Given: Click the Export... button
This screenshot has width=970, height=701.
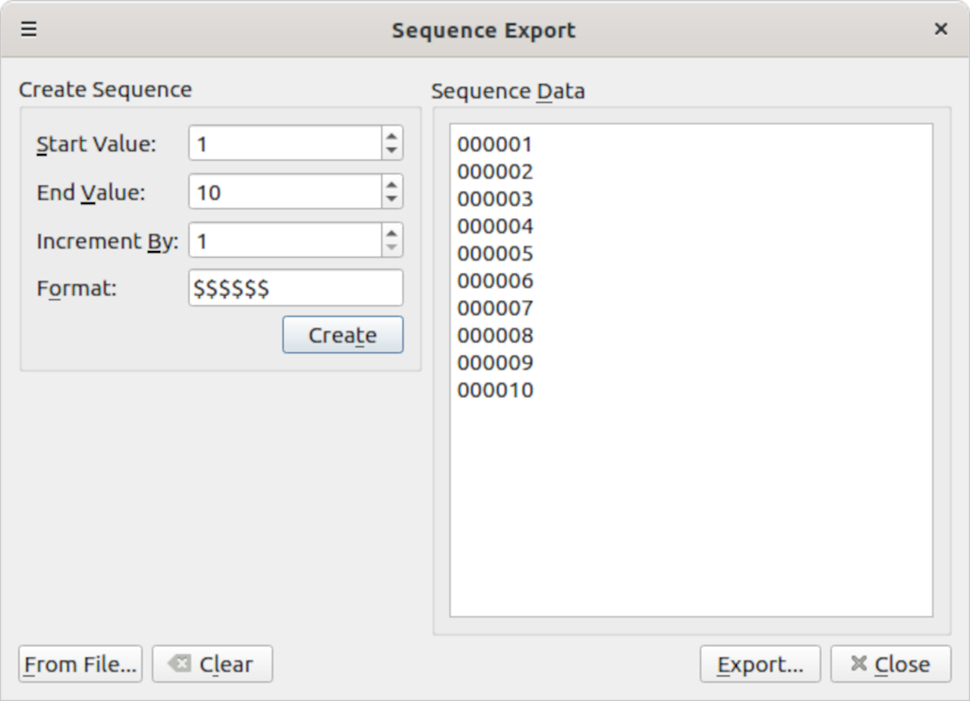Looking at the screenshot, I should (760, 665).
